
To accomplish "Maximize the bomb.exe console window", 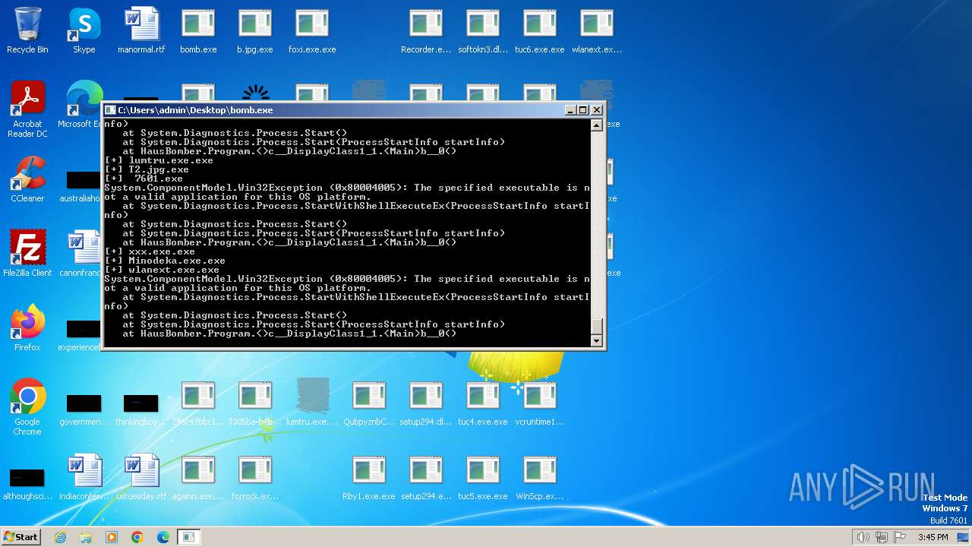I will [x=583, y=110].
